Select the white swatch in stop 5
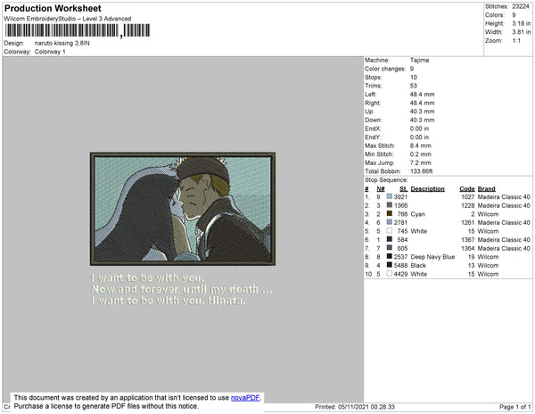The height and width of the screenshot is (414, 535). click(390, 231)
